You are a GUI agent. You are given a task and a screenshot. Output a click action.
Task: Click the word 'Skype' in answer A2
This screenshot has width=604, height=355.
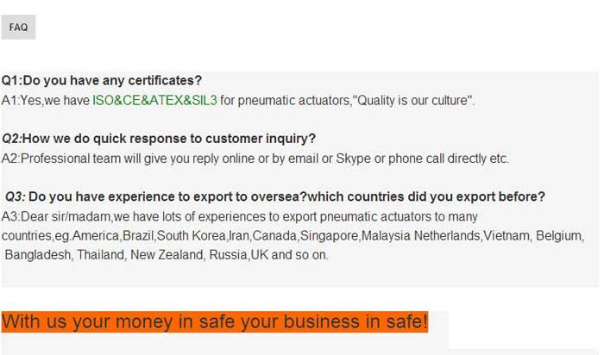coord(353,159)
